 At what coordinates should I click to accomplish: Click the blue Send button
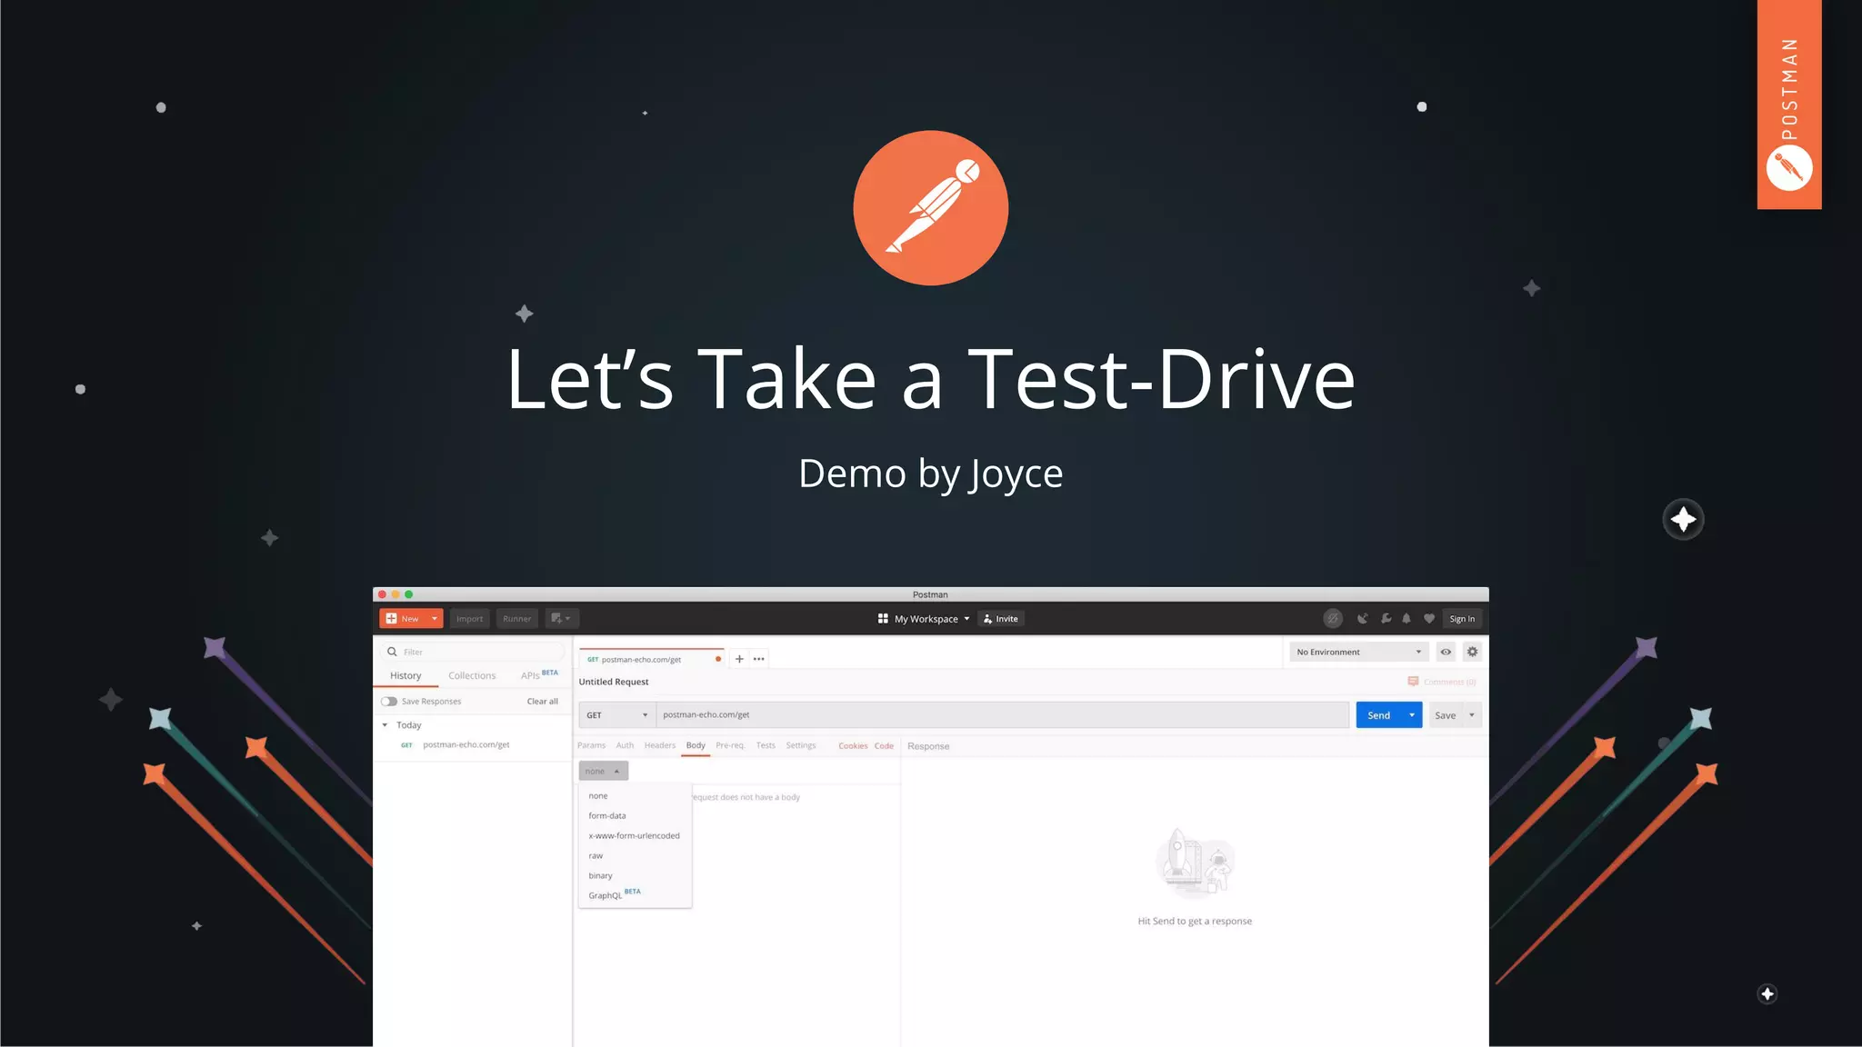click(x=1379, y=715)
